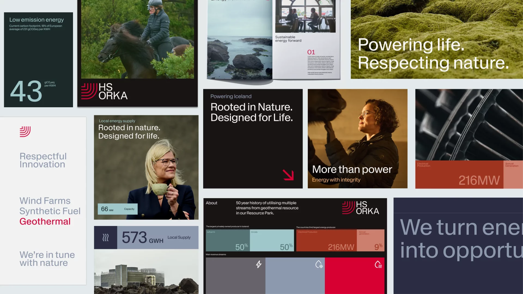Image resolution: width=523 pixels, height=294 pixels.
Task: Enable the Wind Farms option
Action: 45,201
